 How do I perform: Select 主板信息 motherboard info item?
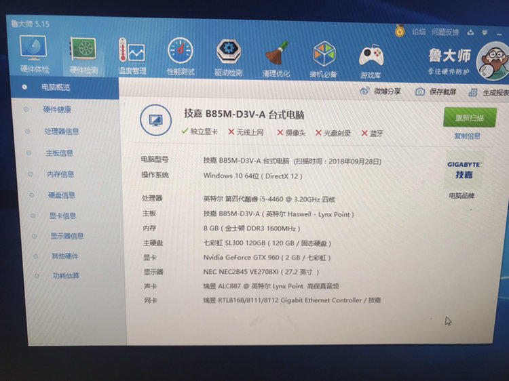(60, 153)
